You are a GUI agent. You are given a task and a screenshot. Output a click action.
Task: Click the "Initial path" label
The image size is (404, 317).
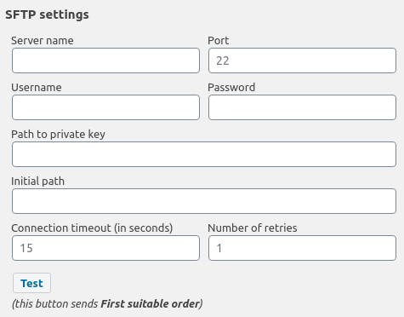pyautogui.click(x=37, y=182)
